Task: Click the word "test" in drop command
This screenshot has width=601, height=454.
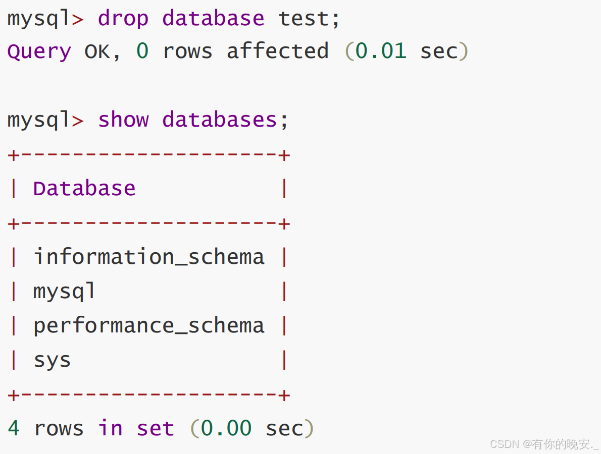Action: 304,19
